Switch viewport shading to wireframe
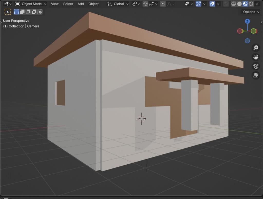Screen dimensions: 263x199 [233, 4]
